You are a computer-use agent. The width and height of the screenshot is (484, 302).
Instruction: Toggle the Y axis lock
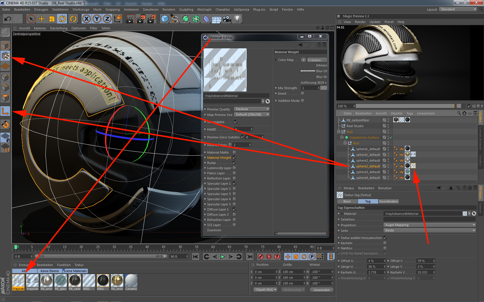click(x=97, y=19)
